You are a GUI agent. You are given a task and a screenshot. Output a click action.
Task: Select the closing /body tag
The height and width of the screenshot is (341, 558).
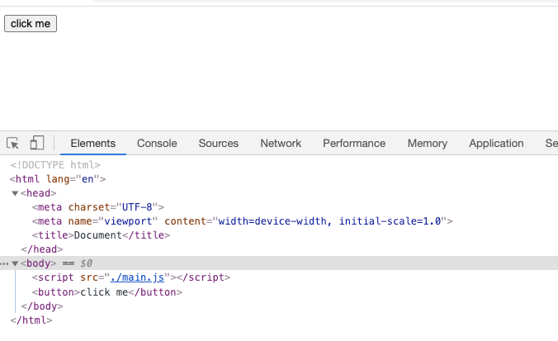click(42, 306)
